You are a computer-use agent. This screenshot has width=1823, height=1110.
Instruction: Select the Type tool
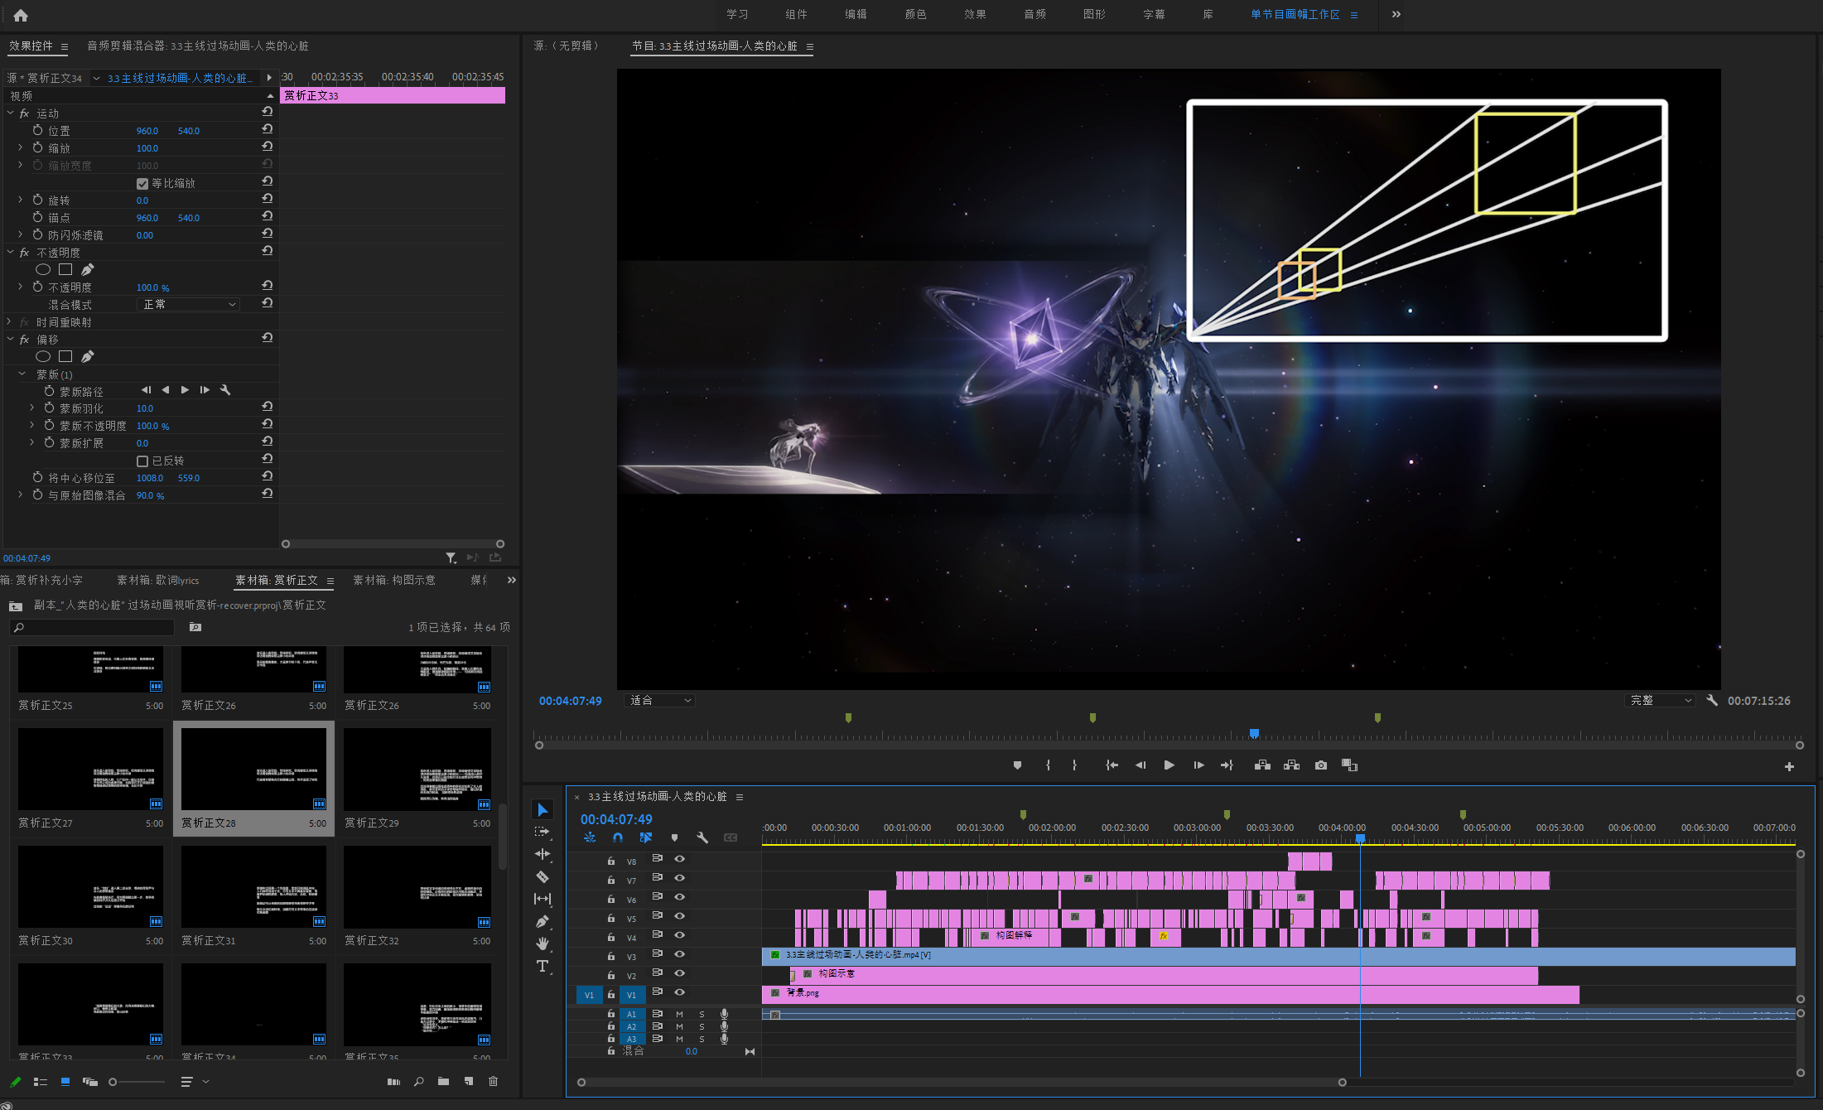click(543, 966)
